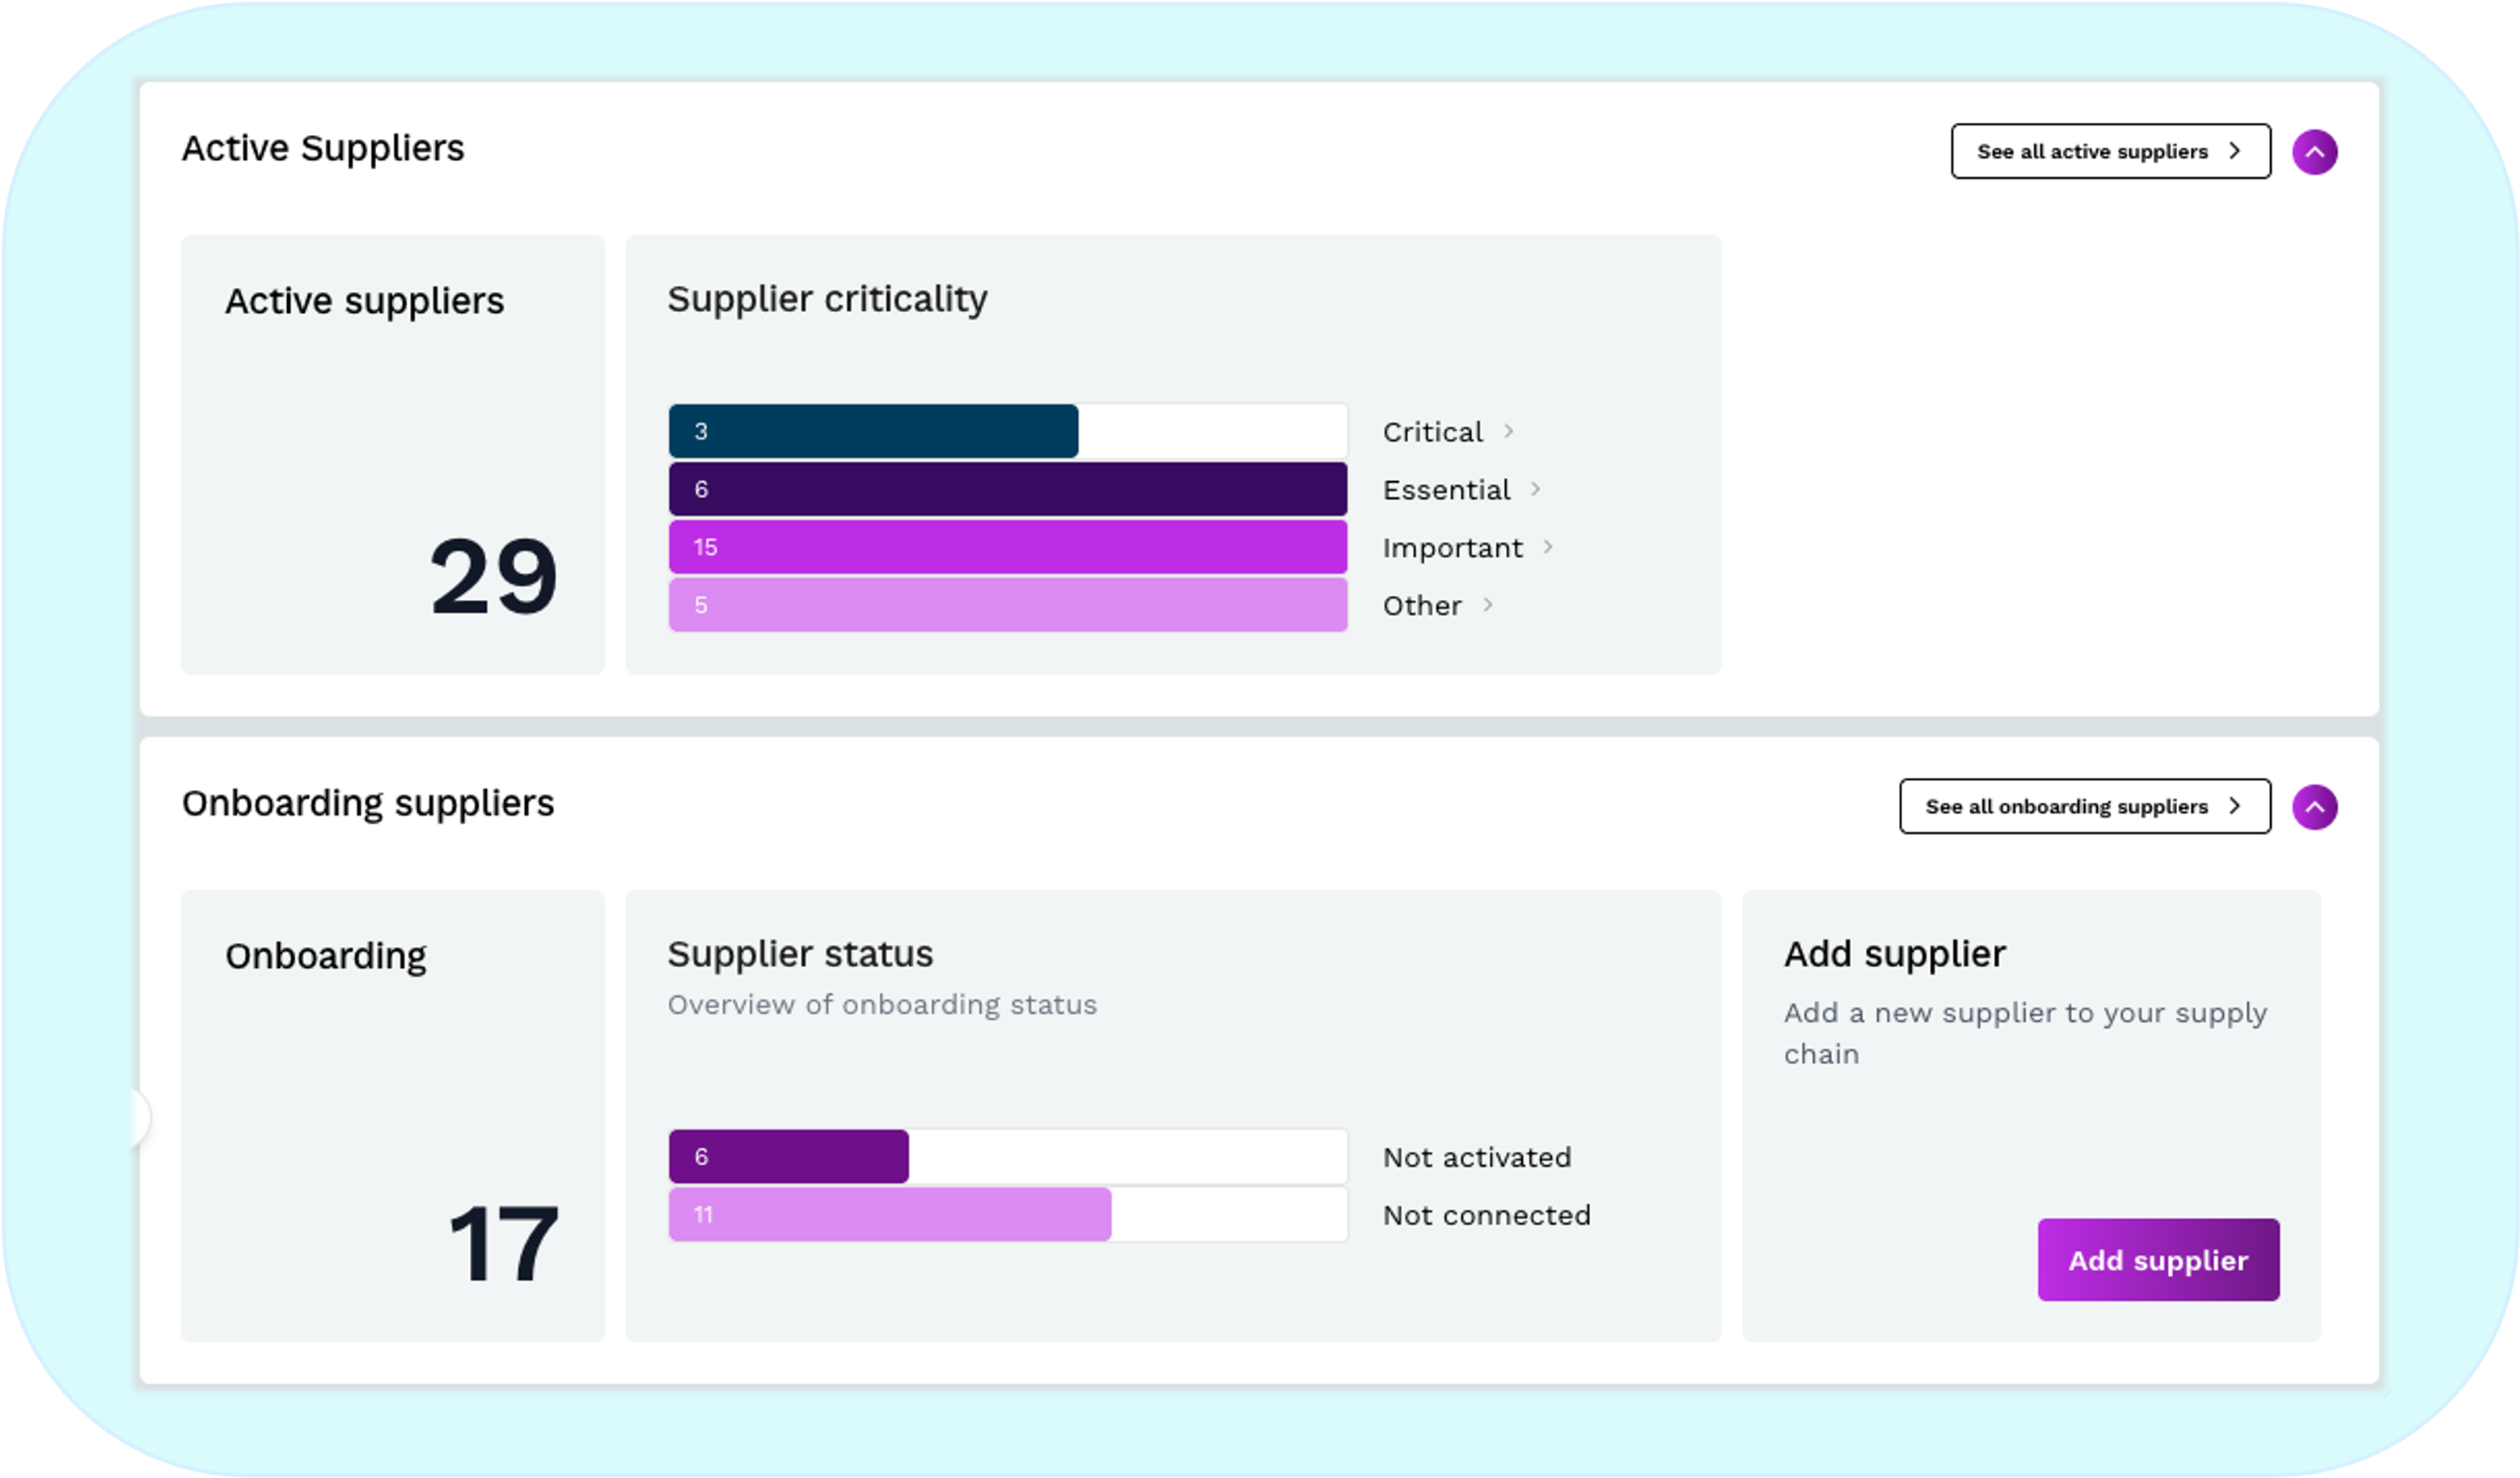Click the chevron next to Essential
This screenshot has width=2520, height=1478.
(1536, 489)
